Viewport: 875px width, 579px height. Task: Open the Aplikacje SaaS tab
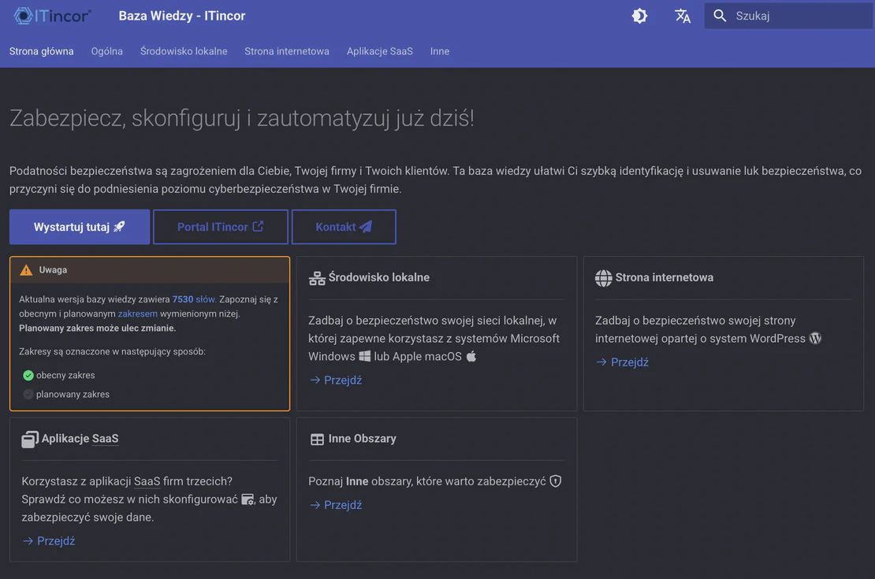379,50
